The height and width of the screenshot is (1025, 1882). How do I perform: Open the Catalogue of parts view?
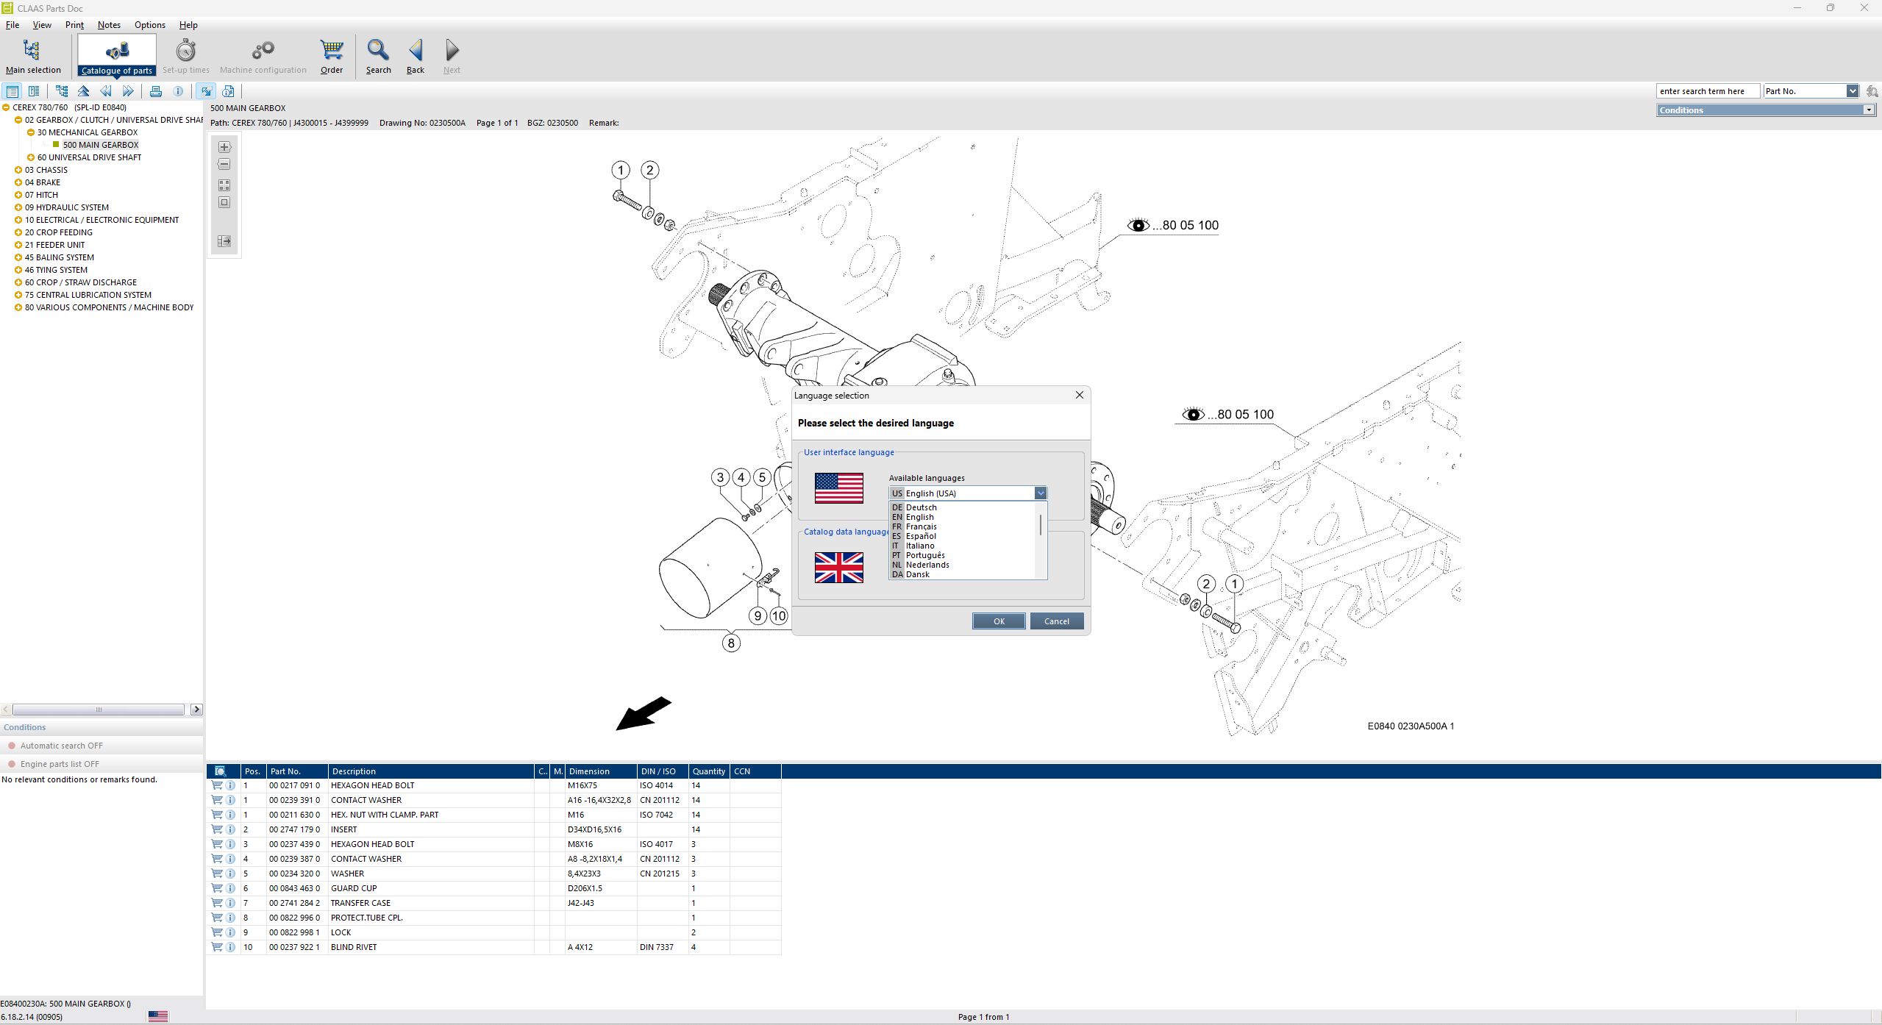click(x=117, y=55)
